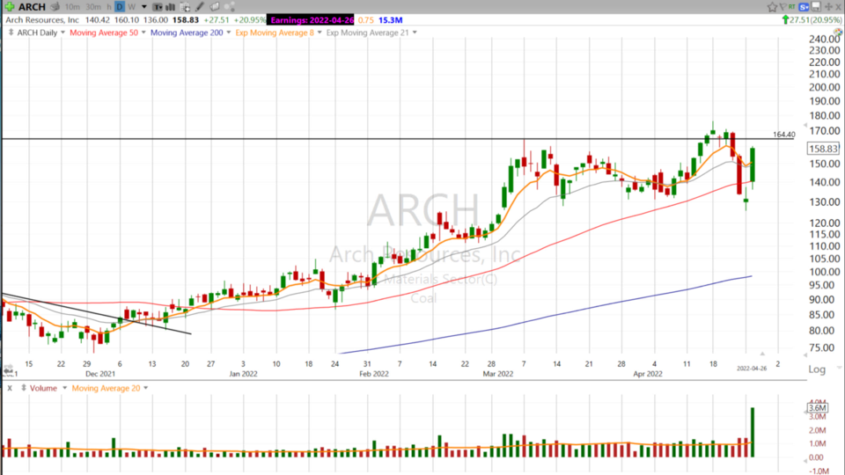Click the volume Moving Average 20 label
The height and width of the screenshot is (475, 845).
tap(106, 388)
